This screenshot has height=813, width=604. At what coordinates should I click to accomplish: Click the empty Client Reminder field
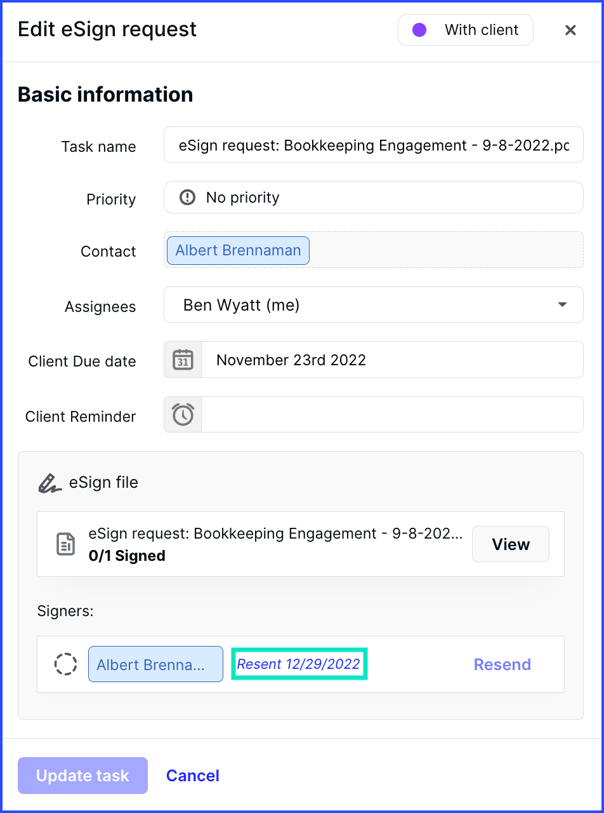391,415
